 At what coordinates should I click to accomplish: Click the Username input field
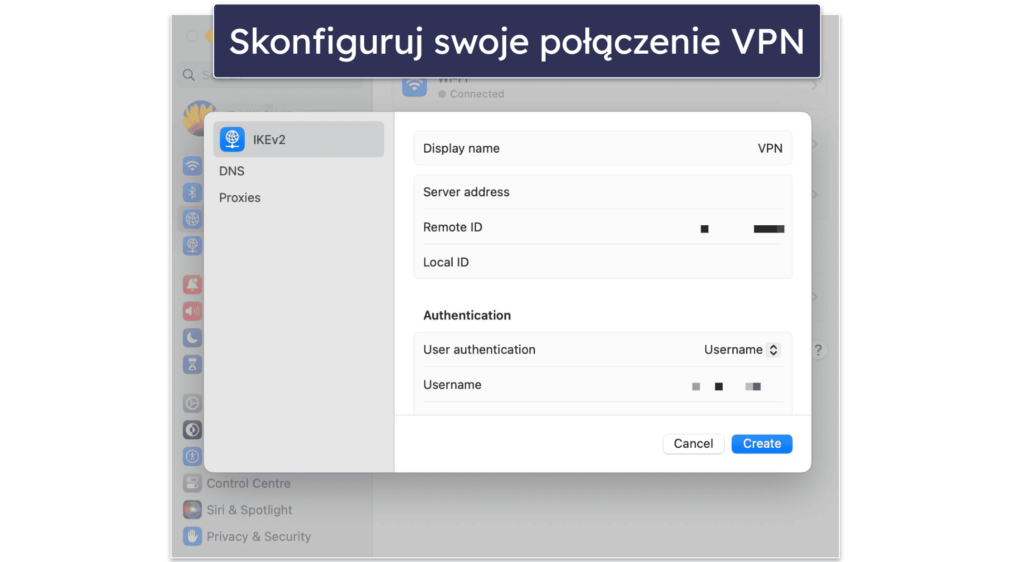coord(603,385)
